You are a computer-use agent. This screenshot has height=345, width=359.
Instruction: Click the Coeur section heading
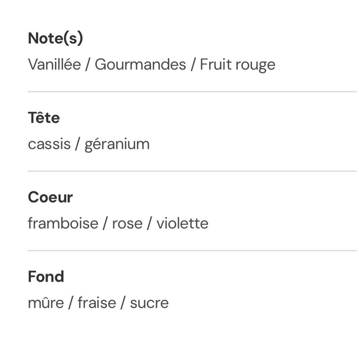point(50,197)
